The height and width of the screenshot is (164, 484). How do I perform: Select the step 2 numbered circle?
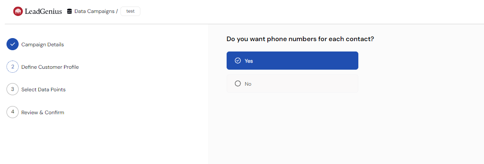(13, 67)
